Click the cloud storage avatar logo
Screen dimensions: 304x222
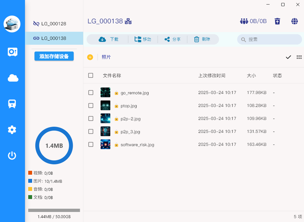(12, 24)
